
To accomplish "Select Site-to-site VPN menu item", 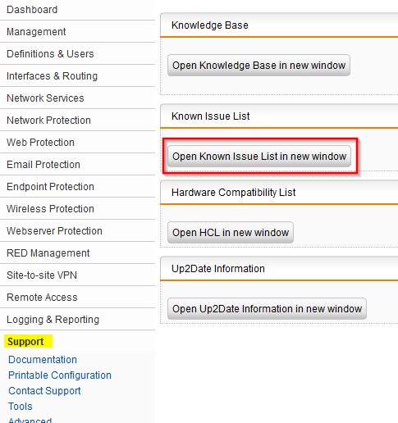I will 77,275.
